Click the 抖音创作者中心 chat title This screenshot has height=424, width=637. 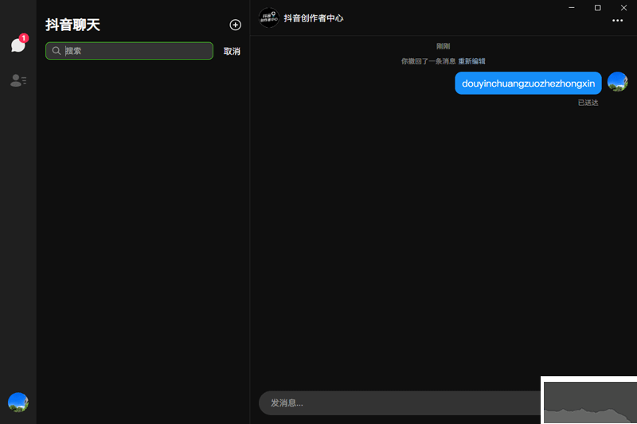click(314, 18)
